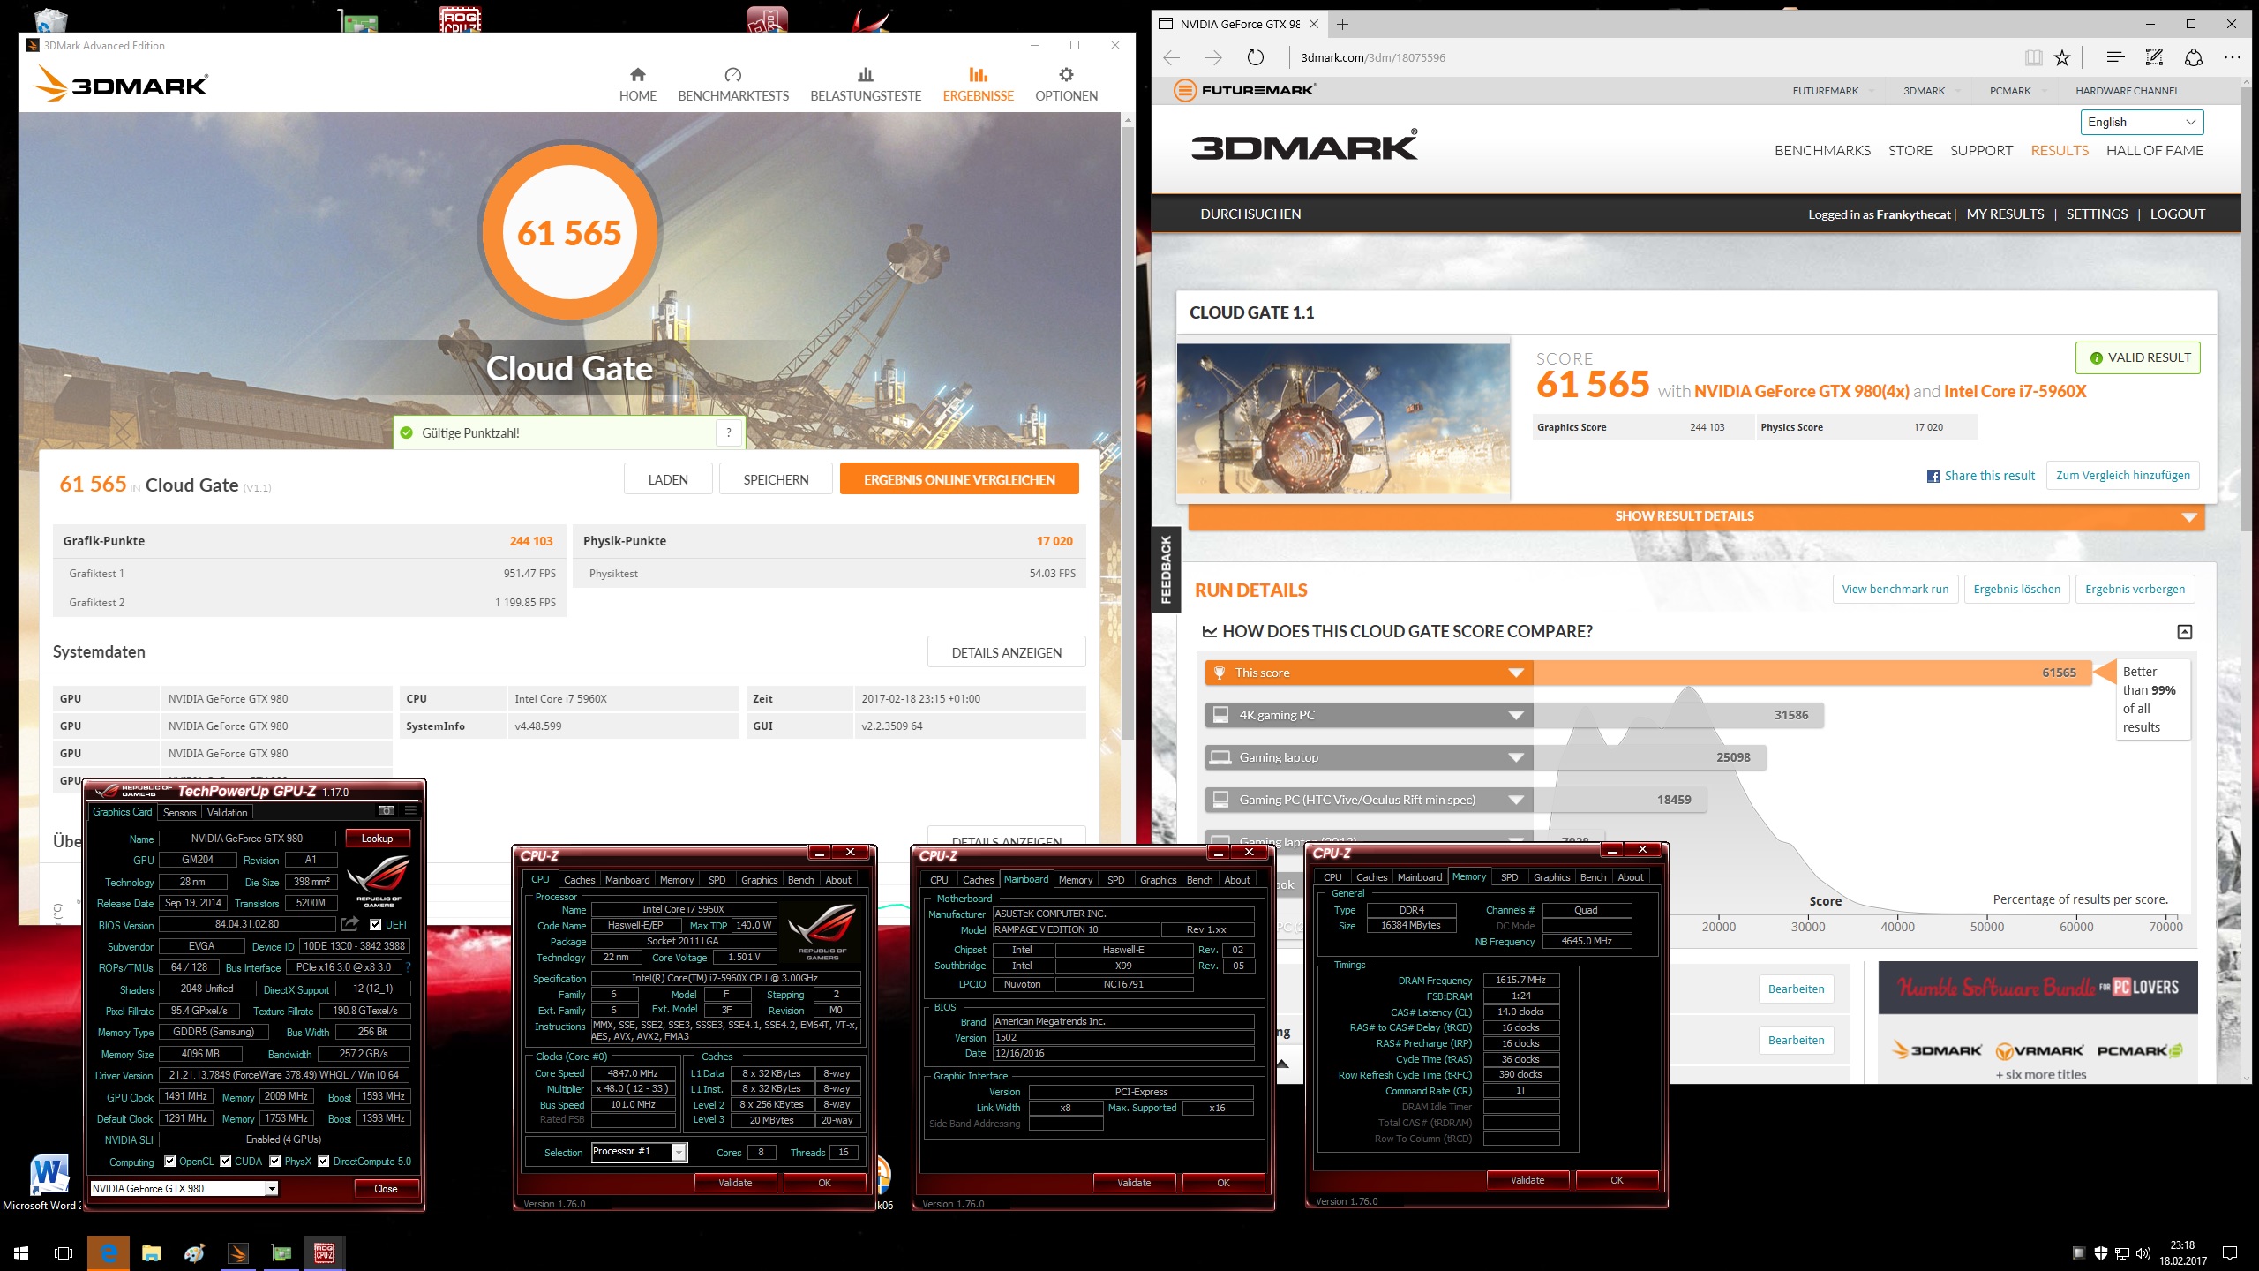Open the English language dropdown
The width and height of the screenshot is (2259, 1271).
2142,122
